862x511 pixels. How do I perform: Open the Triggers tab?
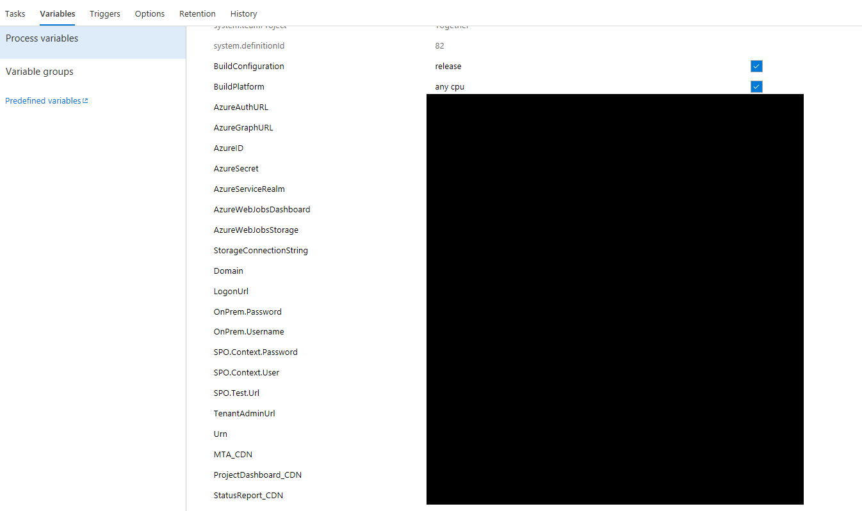(104, 13)
